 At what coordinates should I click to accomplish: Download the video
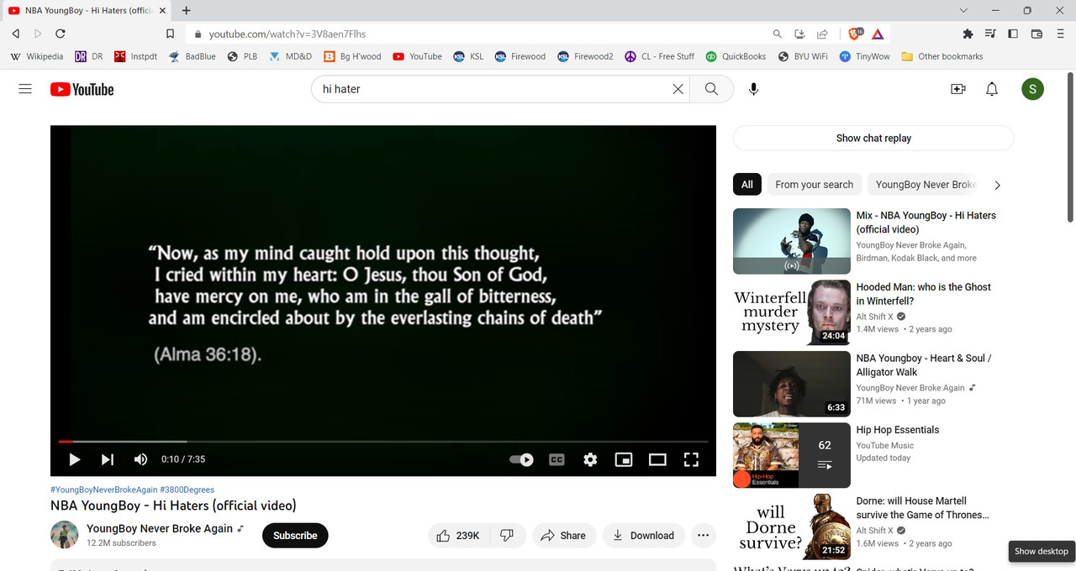tap(643, 536)
